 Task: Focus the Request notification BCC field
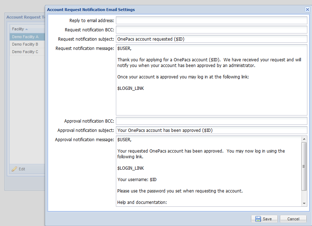(211, 30)
